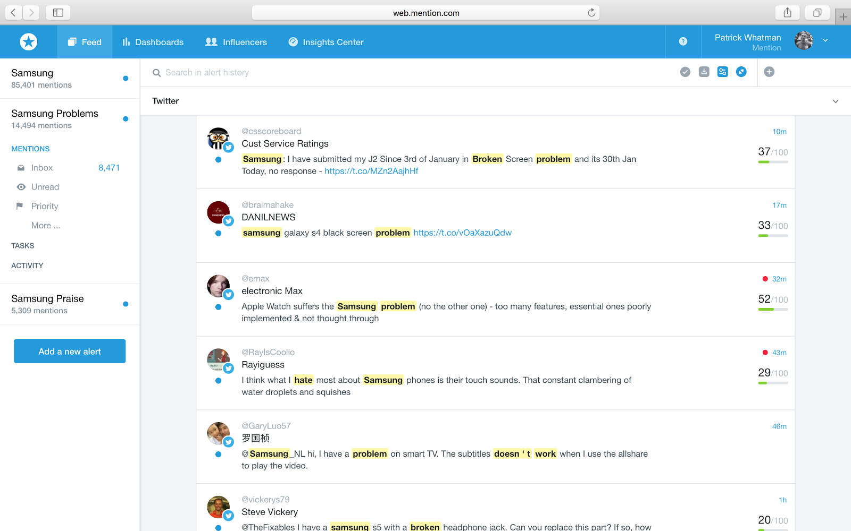Expand Patrick Whatman account menu chevron
The height and width of the screenshot is (531, 851).
click(x=825, y=40)
